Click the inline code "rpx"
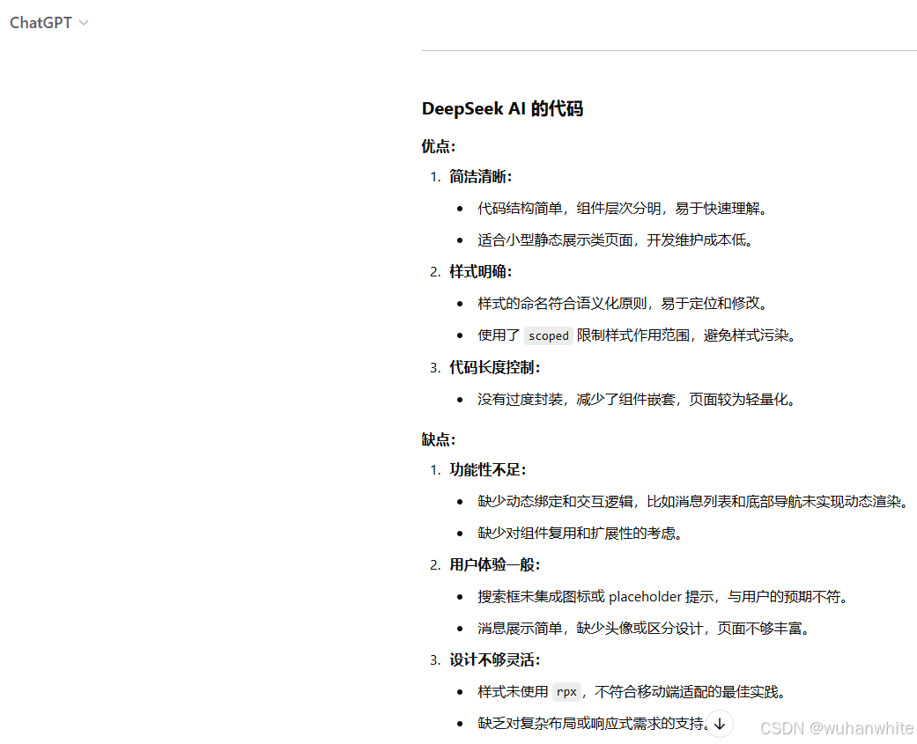The height and width of the screenshot is (744, 917). 566,693
